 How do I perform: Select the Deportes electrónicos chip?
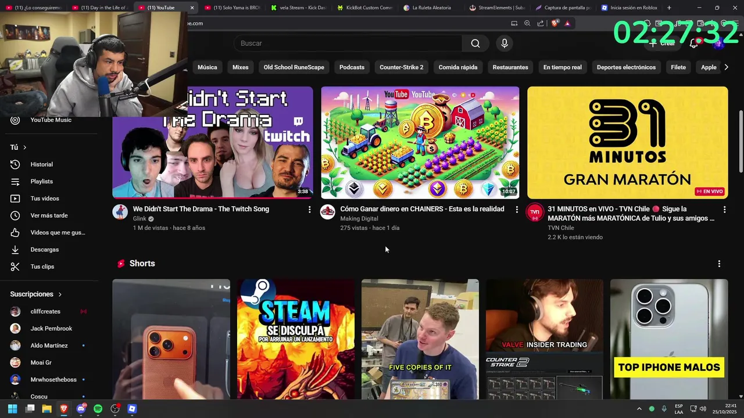click(626, 67)
